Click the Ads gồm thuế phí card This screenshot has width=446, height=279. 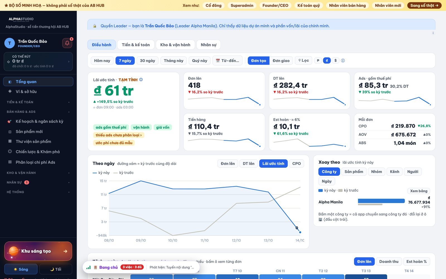point(394,91)
